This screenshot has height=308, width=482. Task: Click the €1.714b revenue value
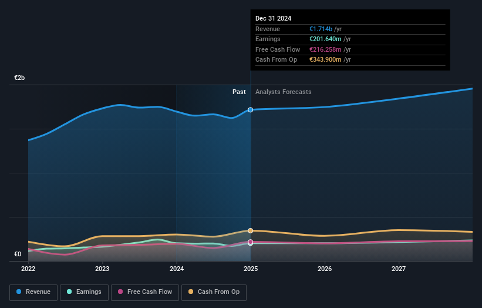pyautogui.click(x=321, y=29)
